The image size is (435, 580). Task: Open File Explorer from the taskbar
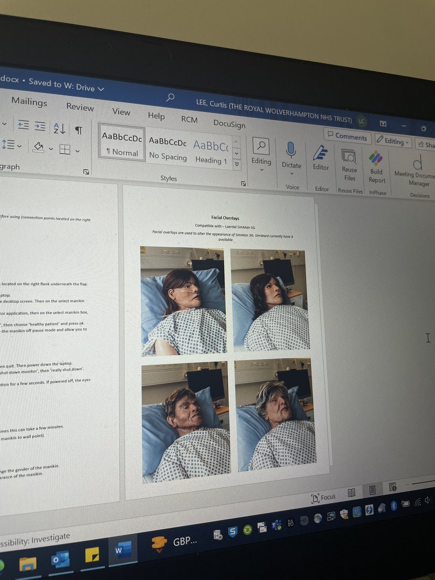coord(28,564)
